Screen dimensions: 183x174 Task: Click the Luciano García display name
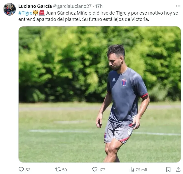click(35, 6)
